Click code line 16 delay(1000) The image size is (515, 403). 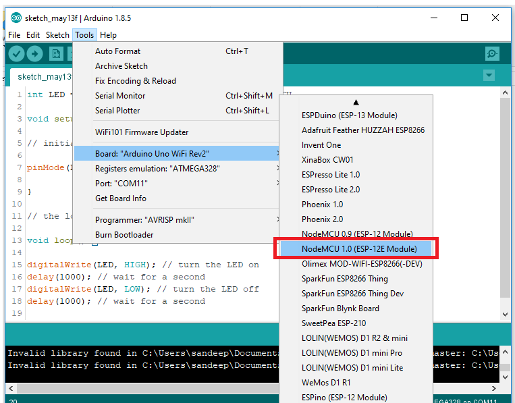(116, 277)
